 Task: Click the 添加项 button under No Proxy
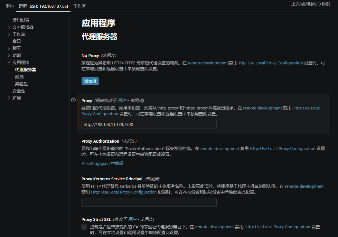[90, 81]
